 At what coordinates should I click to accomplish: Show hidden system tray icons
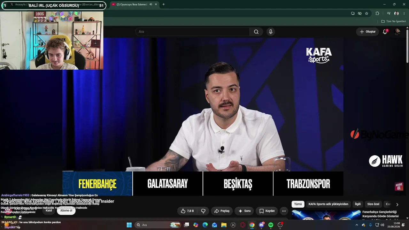click(x=357, y=225)
